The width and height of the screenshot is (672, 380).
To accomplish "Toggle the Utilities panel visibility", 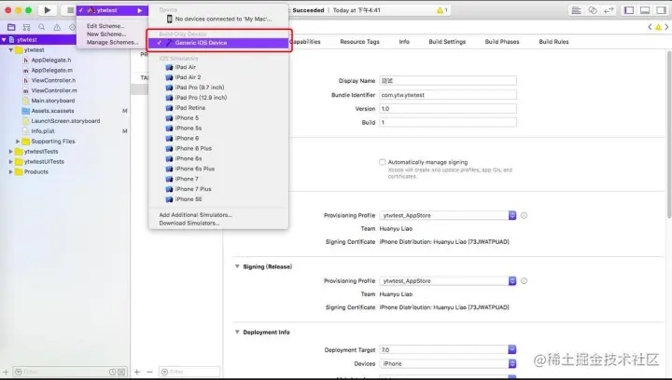I will 661,10.
